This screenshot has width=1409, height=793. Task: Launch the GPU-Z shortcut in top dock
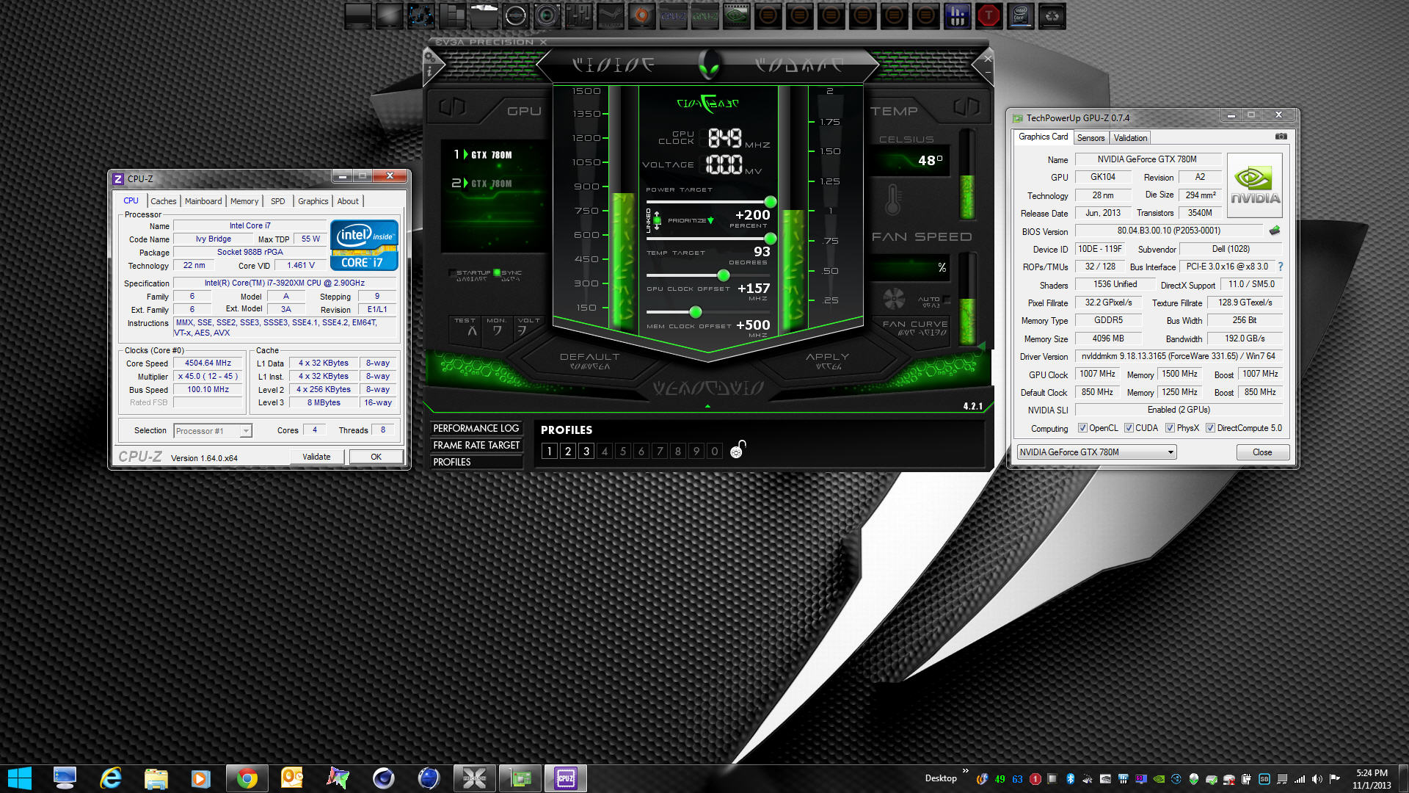[x=704, y=15]
